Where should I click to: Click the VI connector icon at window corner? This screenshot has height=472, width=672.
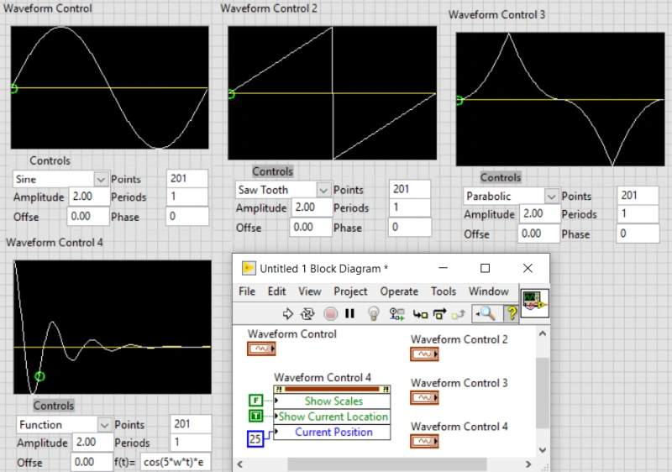[x=534, y=303]
